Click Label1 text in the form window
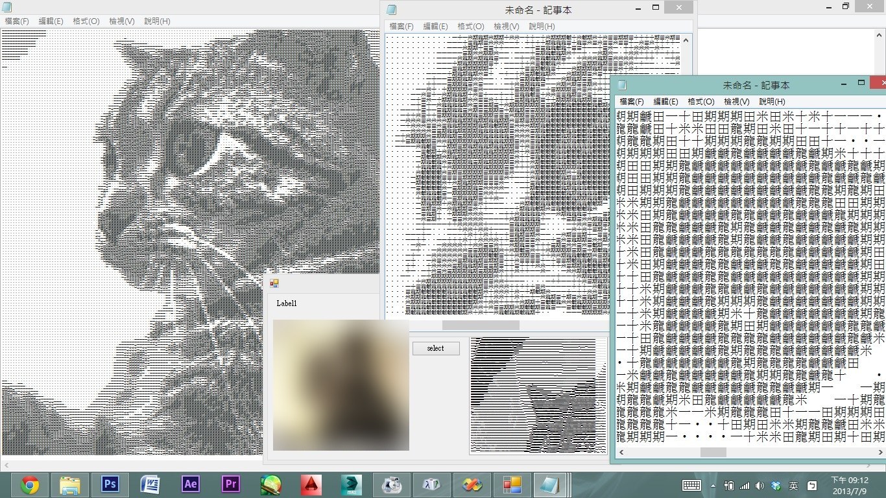 [x=287, y=303]
